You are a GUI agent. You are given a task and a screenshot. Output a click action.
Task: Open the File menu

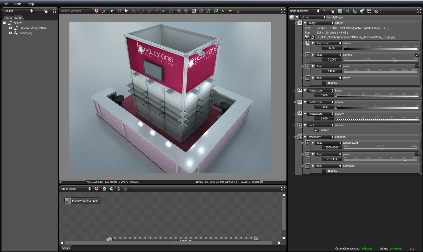click(x=6, y=4)
